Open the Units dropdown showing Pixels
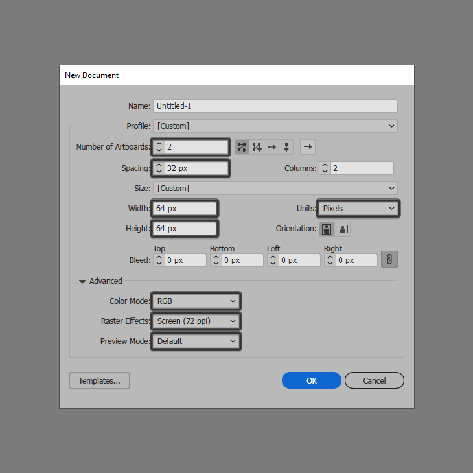The height and width of the screenshot is (473, 473). [x=358, y=209]
